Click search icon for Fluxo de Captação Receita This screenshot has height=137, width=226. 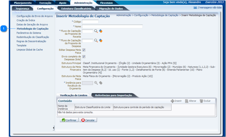pos(96,31)
